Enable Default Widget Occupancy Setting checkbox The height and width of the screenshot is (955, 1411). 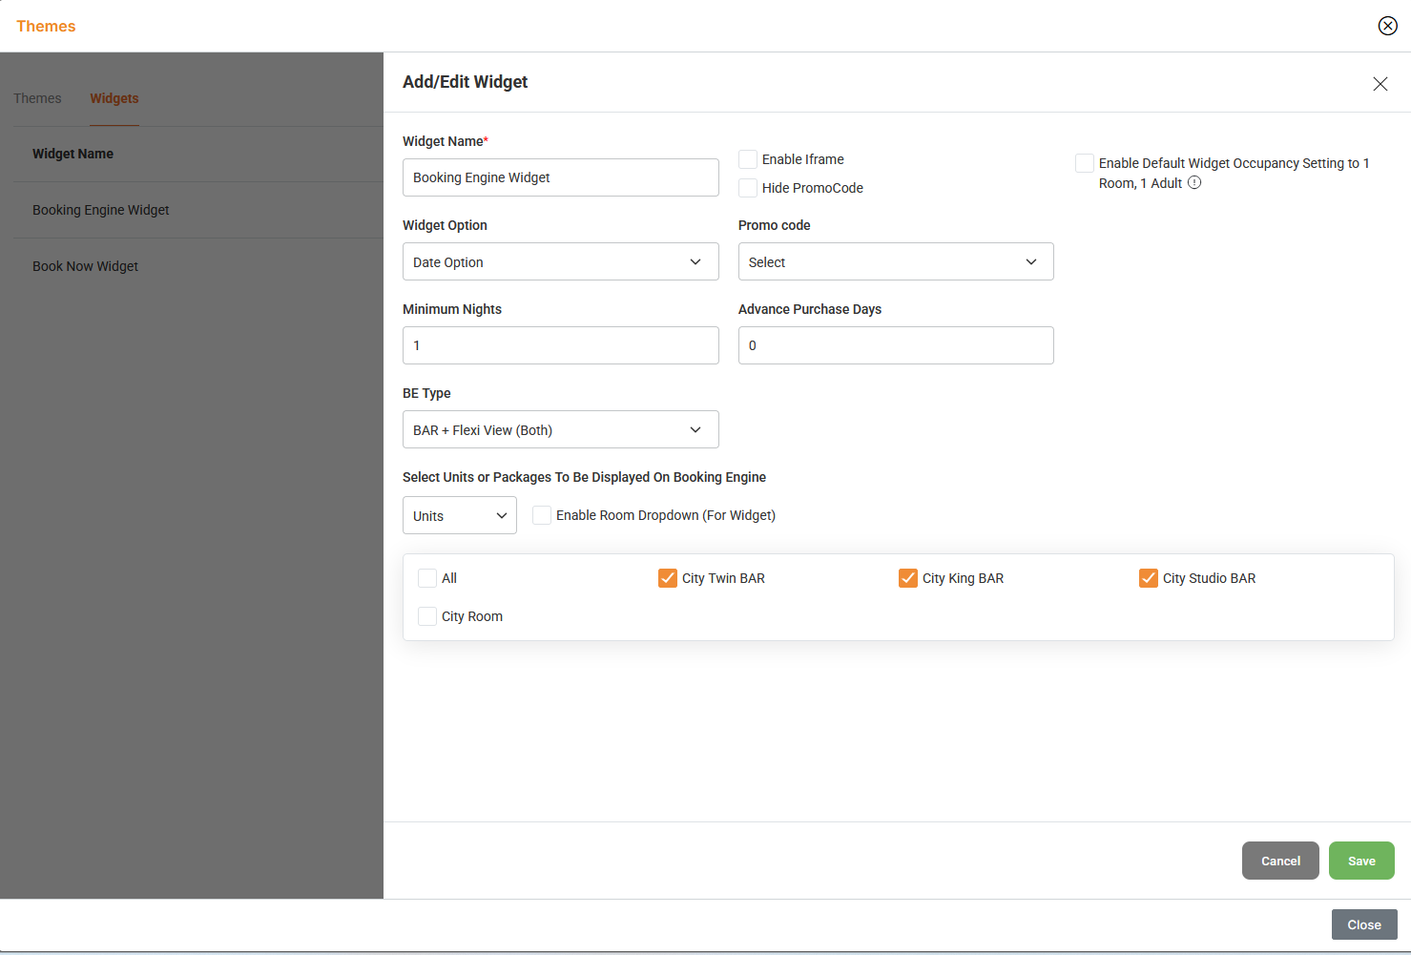(1085, 163)
